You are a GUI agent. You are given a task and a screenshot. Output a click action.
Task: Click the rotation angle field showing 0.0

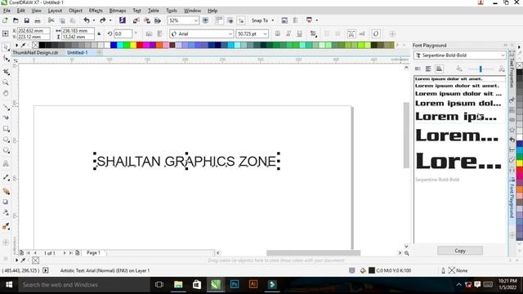123,33
